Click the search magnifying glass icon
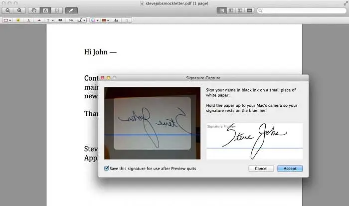Screen dimensions: 349x206 (260, 10)
